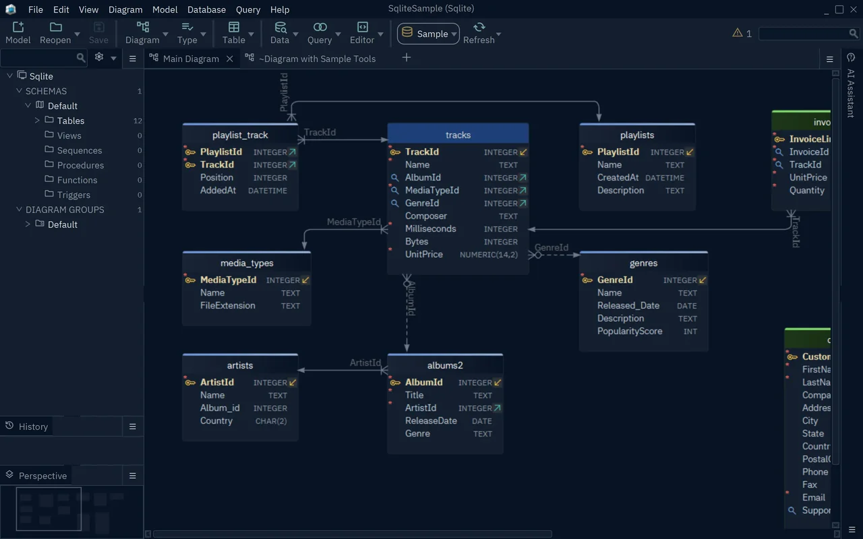Viewport: 863px width, 539px height.
Task: Add a new diagram tab
Action: tap(407, 58)
